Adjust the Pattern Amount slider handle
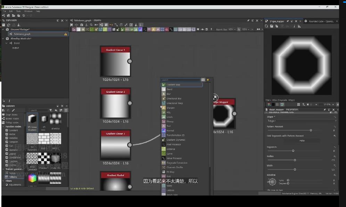The width and height of the screenshot is (346, 207). point(311,130)
